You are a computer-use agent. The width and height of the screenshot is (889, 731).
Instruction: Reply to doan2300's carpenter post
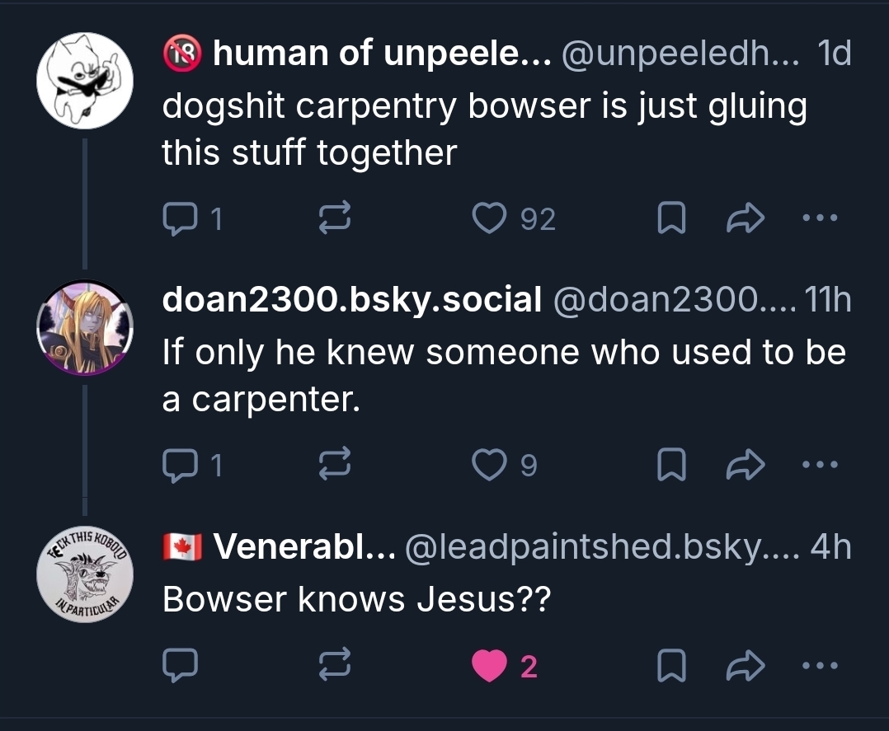pos(178,466)
